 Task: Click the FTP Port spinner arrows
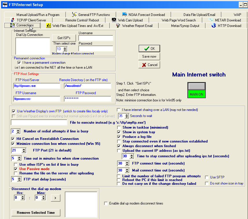(x=24, y=150)
